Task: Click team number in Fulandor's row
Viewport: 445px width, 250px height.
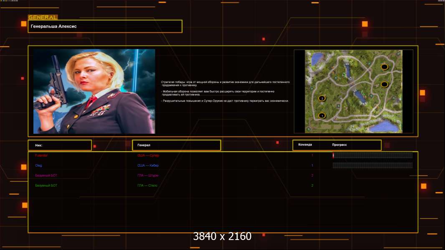Action: [312, 155]
